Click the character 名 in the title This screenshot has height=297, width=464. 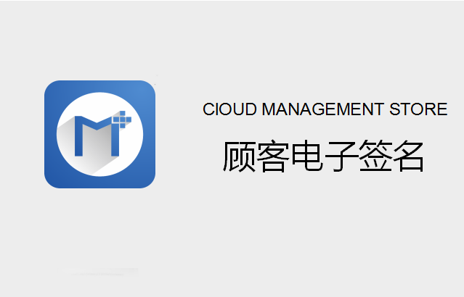pos(408,156)
